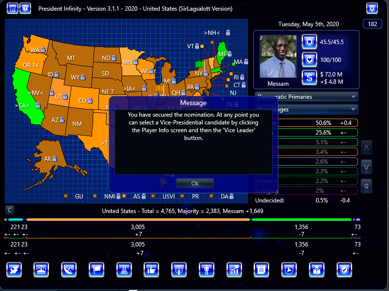
Task: Click the G button right of the Gabbard row
Action: click(x=366, y=186)
